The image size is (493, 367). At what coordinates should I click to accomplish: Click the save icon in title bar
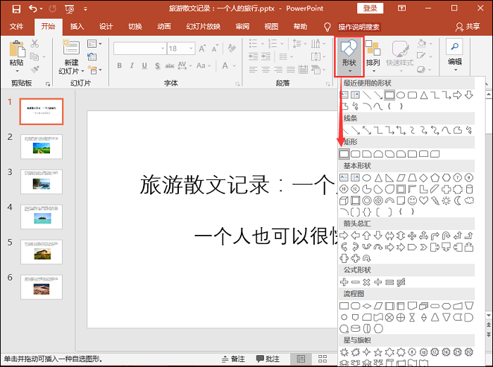click(x=16, y=8)
